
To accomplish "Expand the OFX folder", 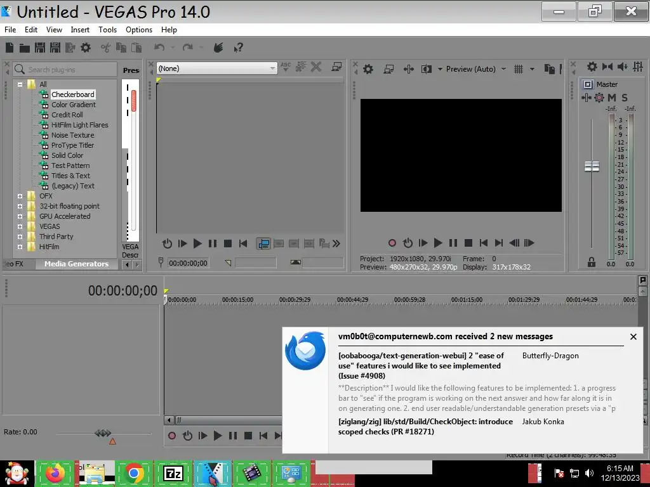I will tap(20, 197).
